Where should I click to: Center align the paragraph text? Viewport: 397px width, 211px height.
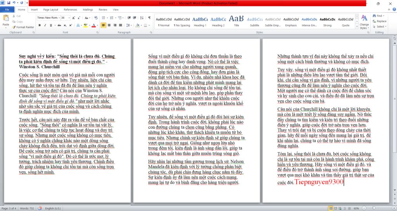point(109,25)
